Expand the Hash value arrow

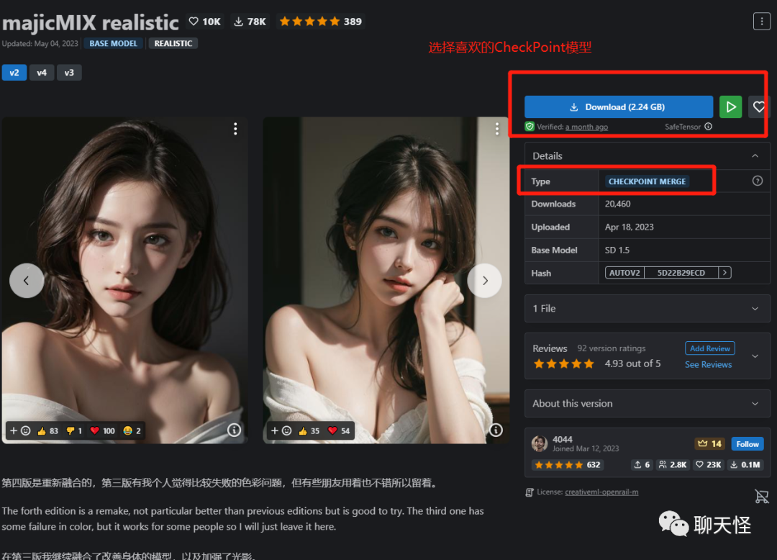click(x=725, y=273)
